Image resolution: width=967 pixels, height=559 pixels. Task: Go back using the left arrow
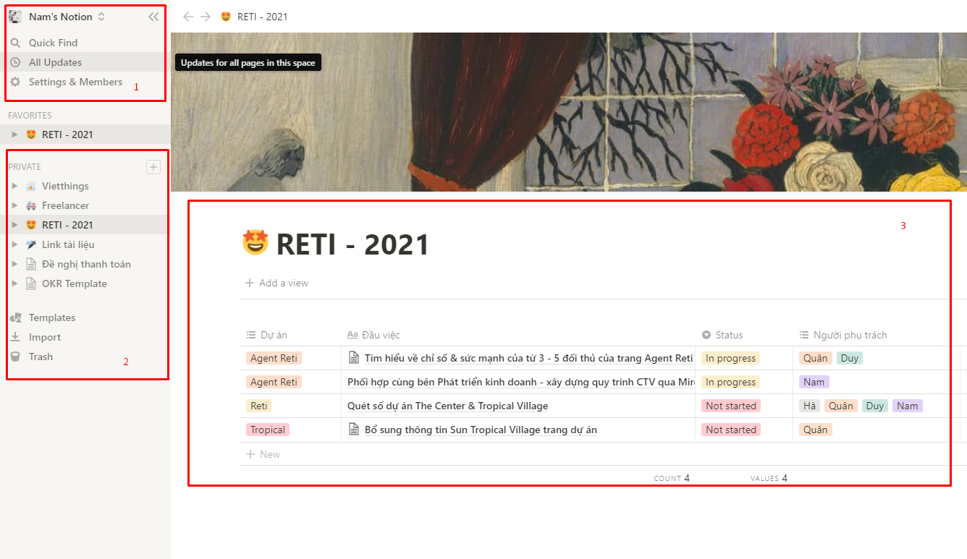point(188,17)
